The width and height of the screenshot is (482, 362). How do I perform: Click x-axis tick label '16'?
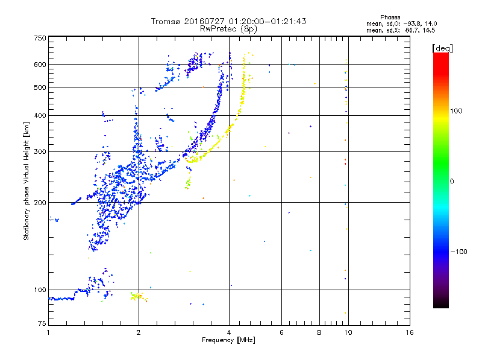click(x=410, y=332)
